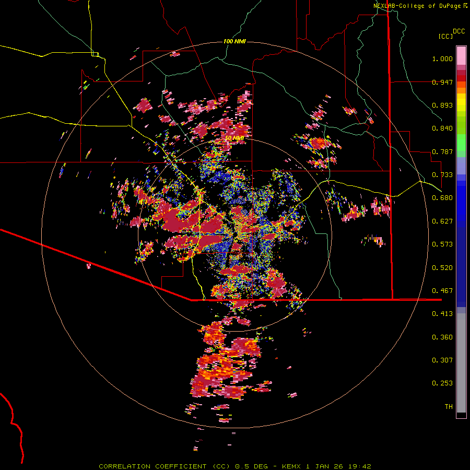Click the 0.733 legend value
The height and width of the screenshot is (470, 470).
pos(442,175)
